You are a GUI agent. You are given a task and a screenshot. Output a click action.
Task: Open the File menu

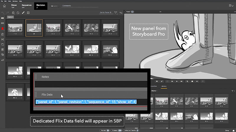click(x=2, y=1)
